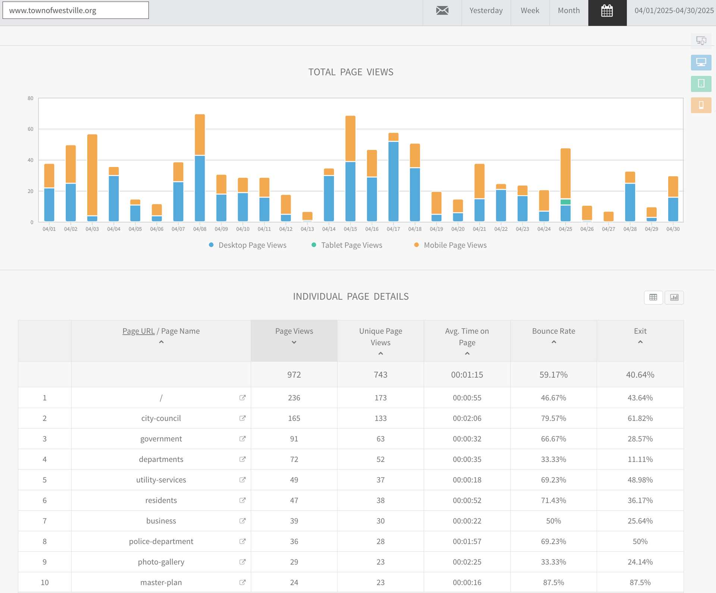Click the email report envelope icon

tap(442, 10)
